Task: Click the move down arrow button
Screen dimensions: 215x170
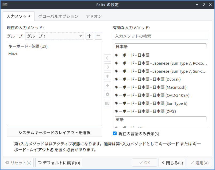Action: 107,85
